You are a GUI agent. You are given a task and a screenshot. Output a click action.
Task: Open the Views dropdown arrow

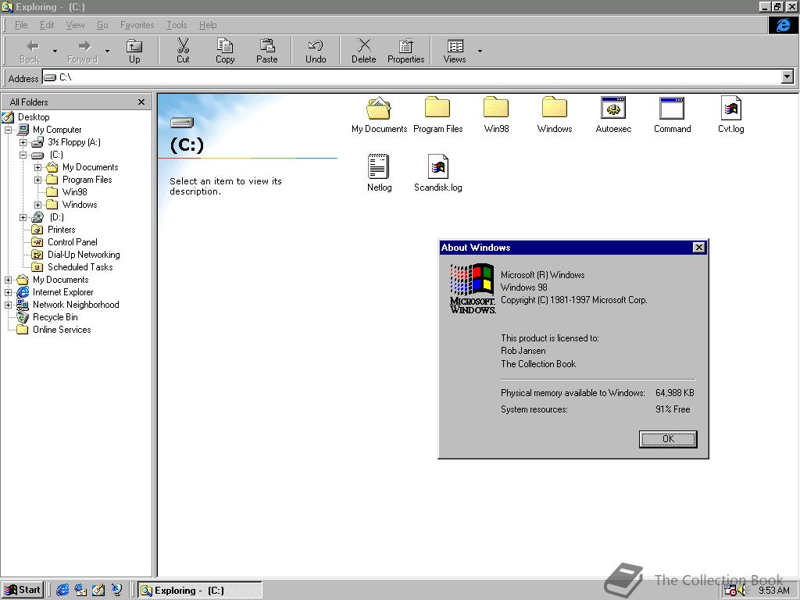(480, 51)
